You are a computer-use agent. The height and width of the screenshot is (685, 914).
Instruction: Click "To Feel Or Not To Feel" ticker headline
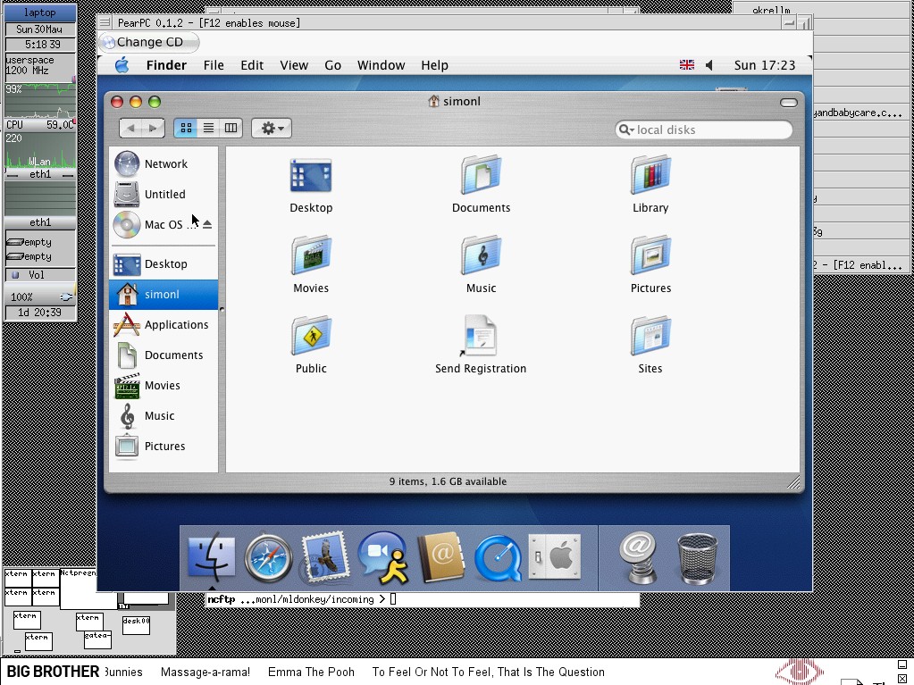[489, 672]
